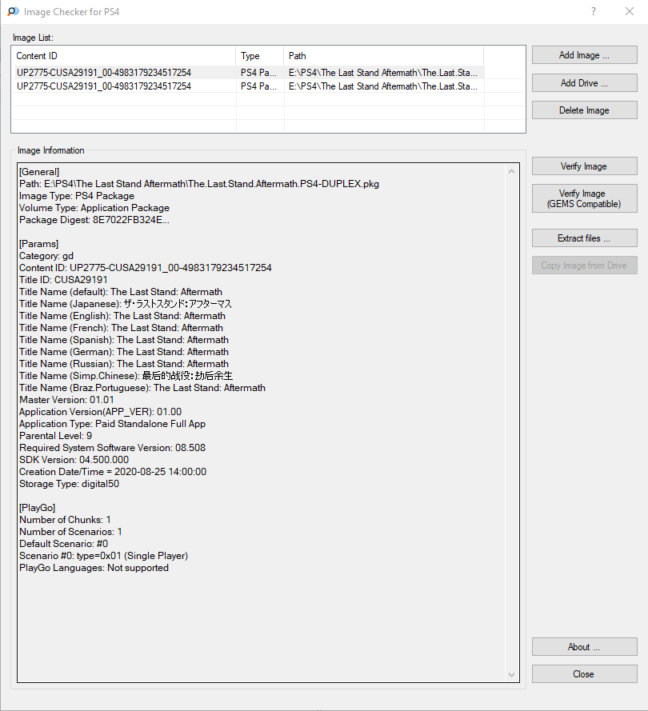Screen dimensions: 648x711
Task: Click second row's PS4 Pa... type cell
Action: point(259,86)
